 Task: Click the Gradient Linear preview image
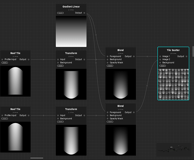(71, 31)
